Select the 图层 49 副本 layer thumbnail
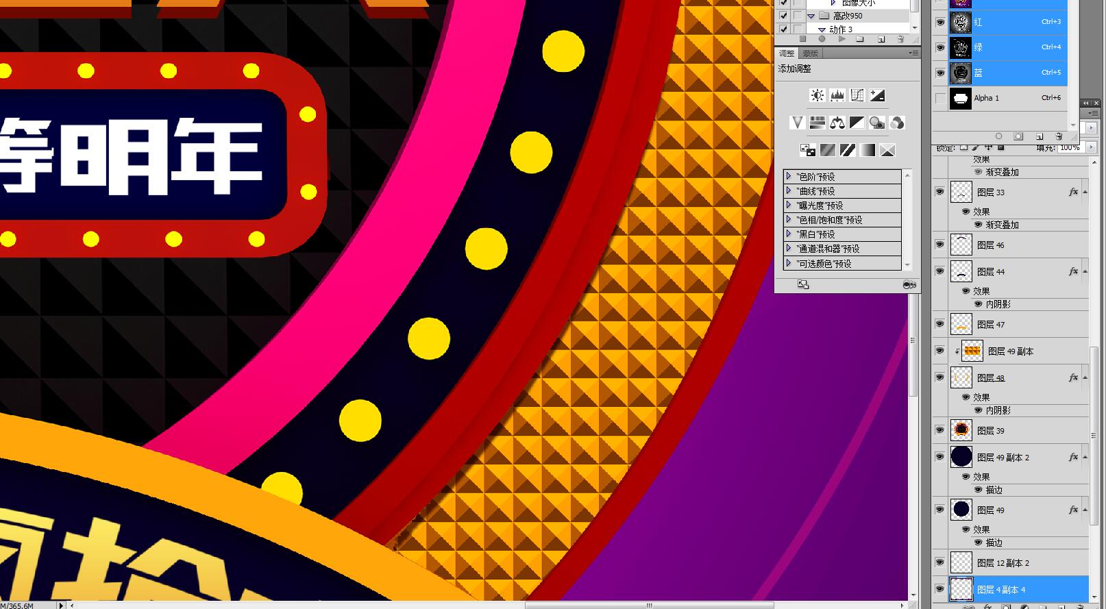Image resolution: width=1106 pixels, height=609 pixels. [972, 351]
